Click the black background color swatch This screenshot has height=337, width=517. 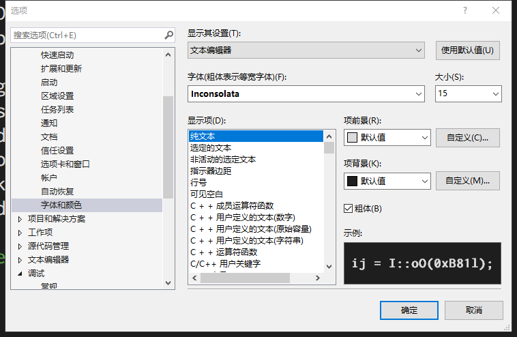352,181
